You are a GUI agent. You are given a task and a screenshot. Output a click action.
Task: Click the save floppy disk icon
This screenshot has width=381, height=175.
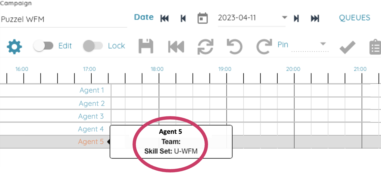pyautogui.click(x=146, y=46)
